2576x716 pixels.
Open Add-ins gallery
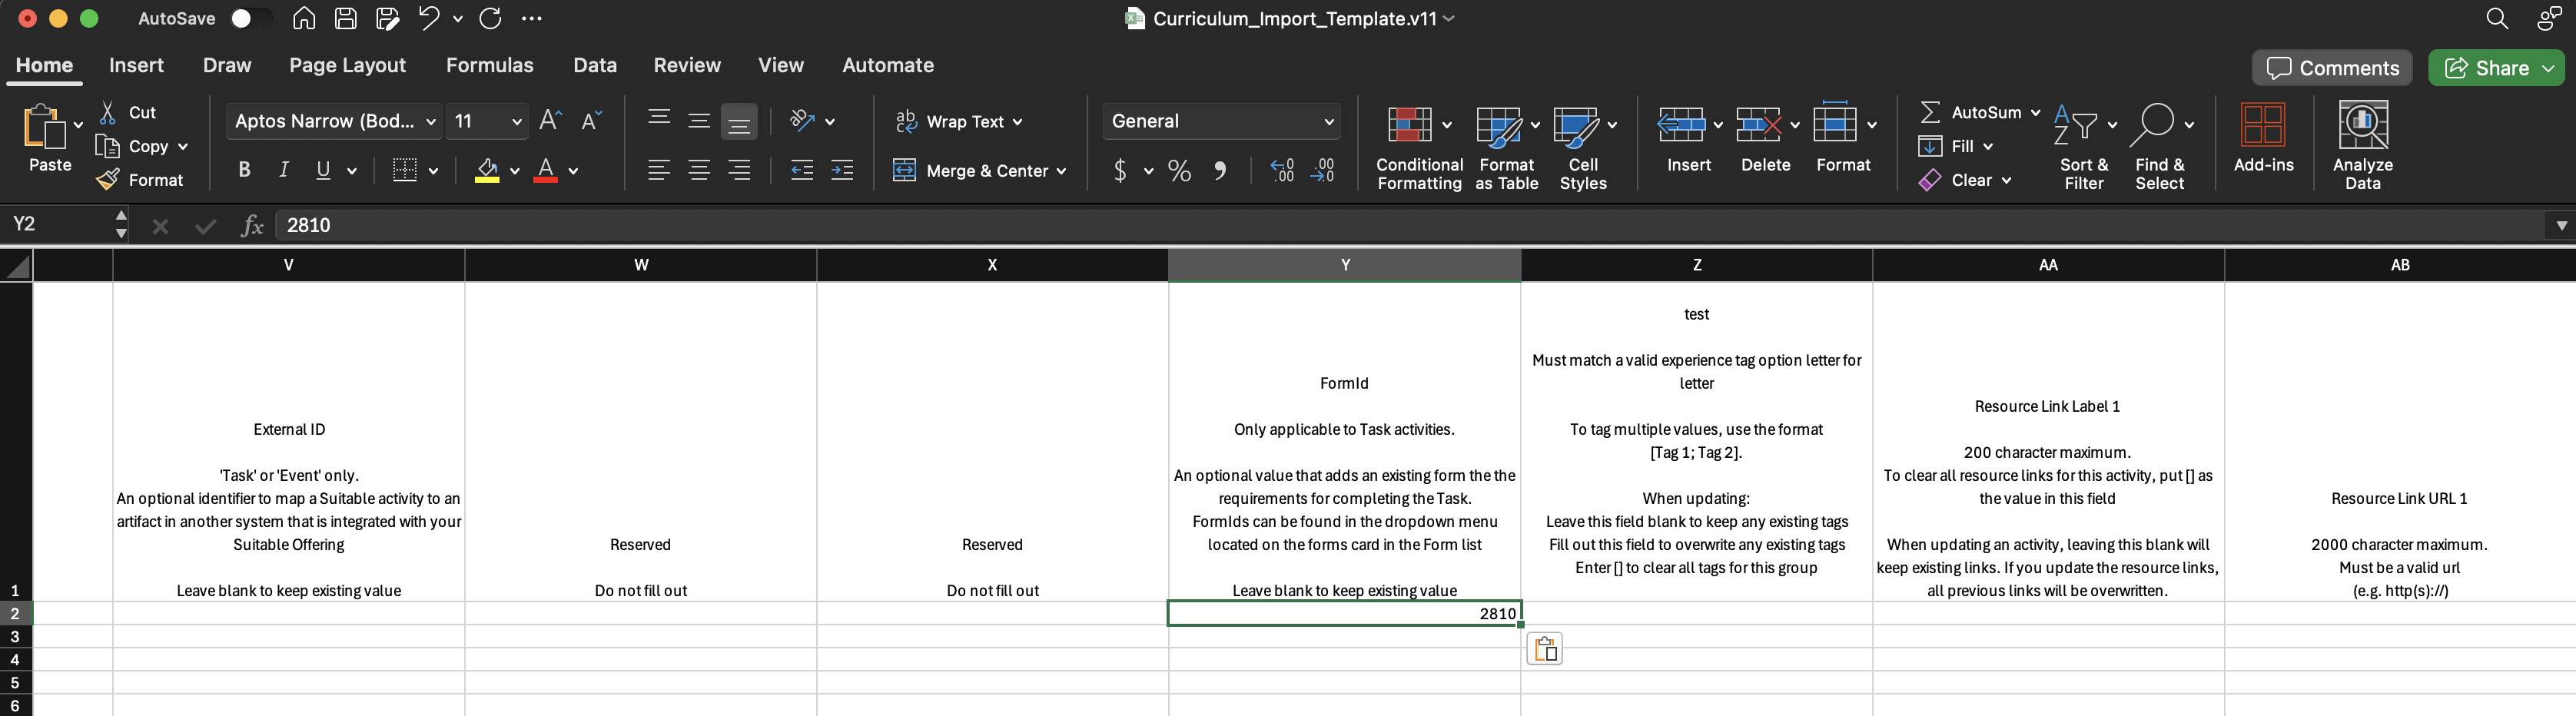tap(2263, 137)
